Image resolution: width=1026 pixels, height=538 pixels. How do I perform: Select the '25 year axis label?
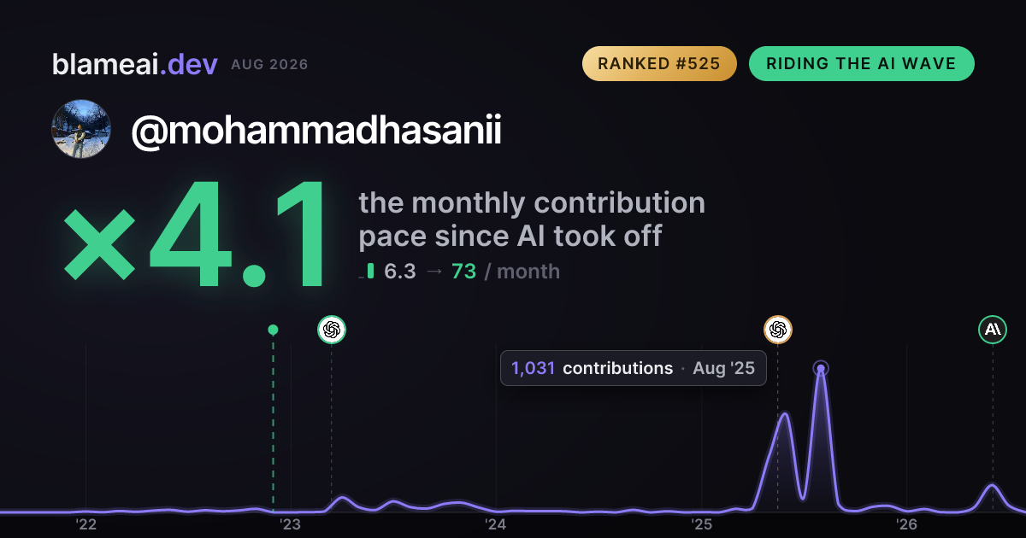[x=701, y=523]
